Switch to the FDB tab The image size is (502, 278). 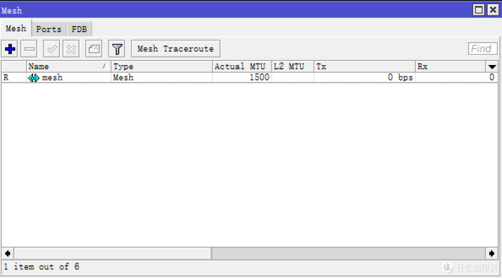click(79, 29)
